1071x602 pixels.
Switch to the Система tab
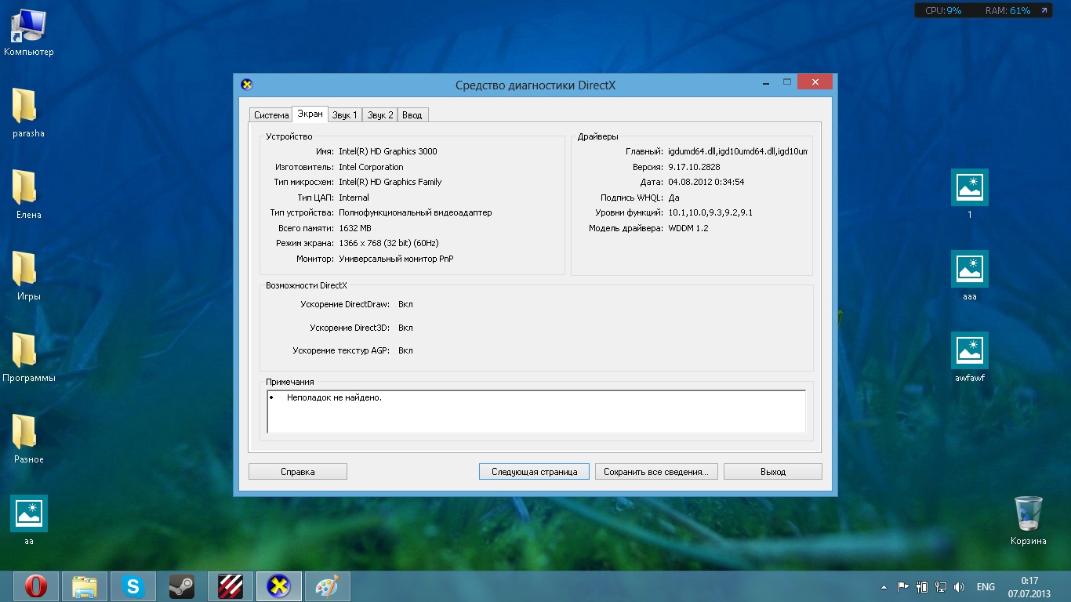click(271, 115)
